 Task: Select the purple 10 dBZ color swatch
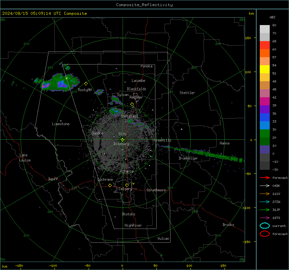[x=265, y=149]
